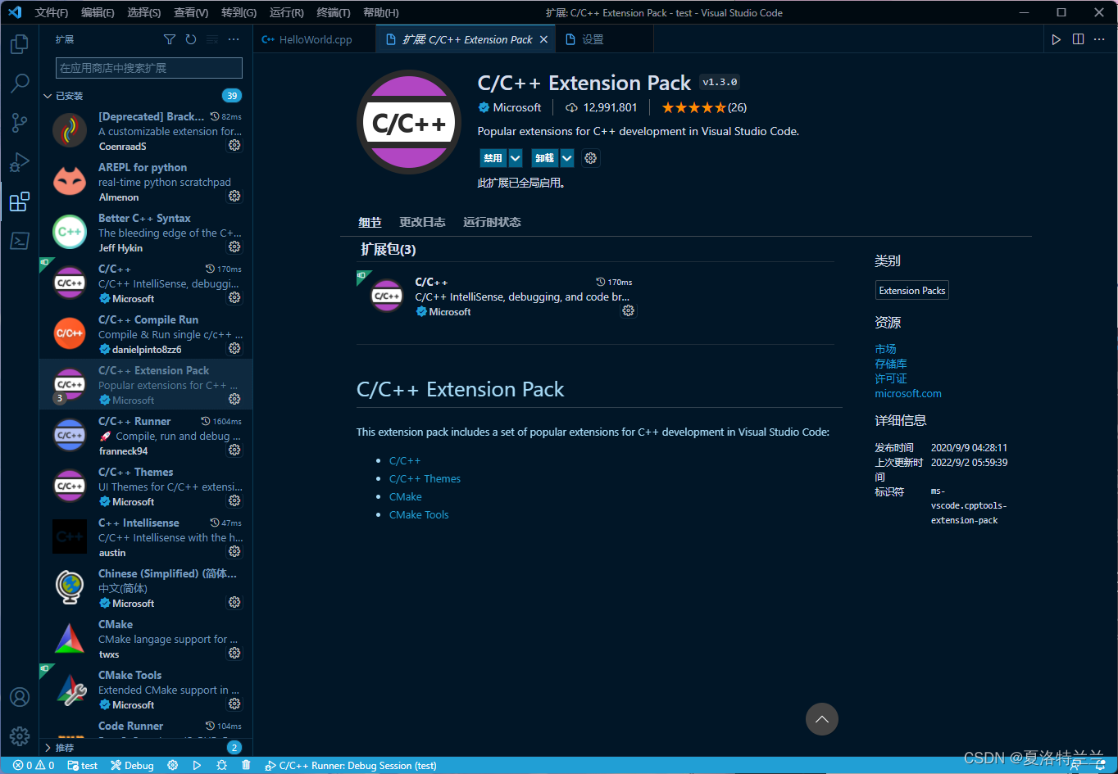Image resolution: width=1118 pixels, height=774 pixels.
Task: Click the scroll to top circular button
Action: tap(822, 719)
